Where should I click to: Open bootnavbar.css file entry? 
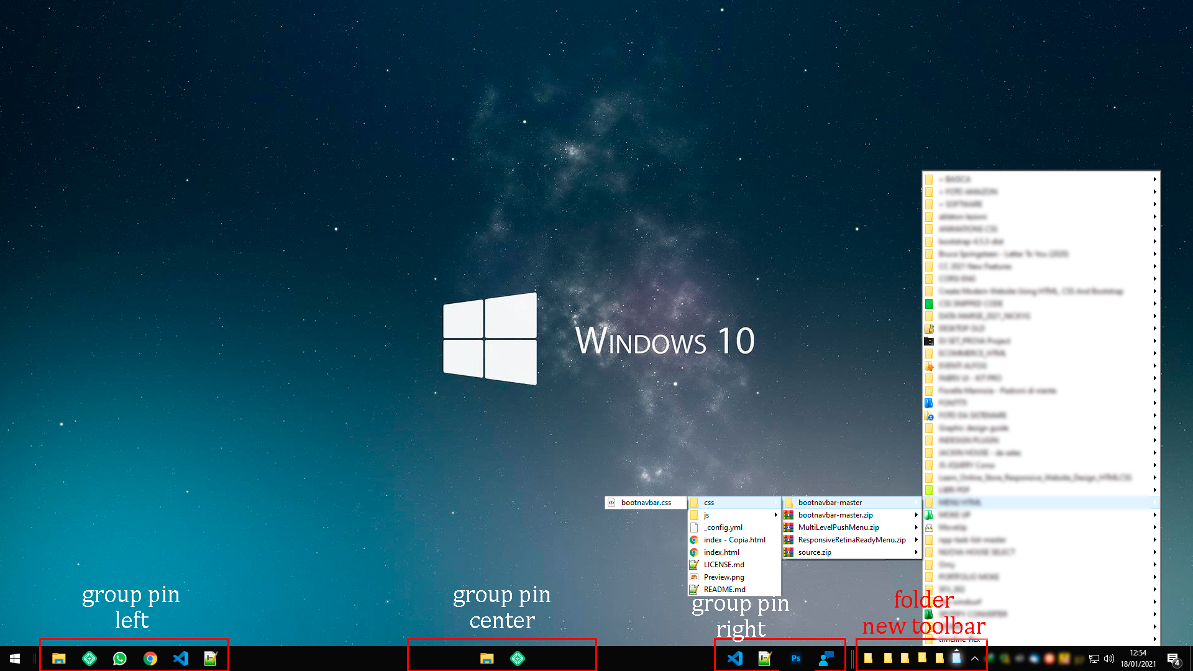646,503
